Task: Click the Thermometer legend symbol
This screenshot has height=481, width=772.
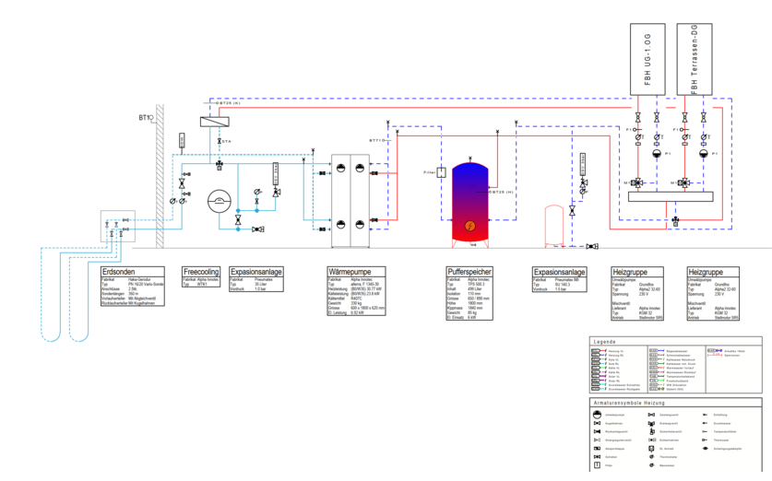Action: tap(651, 456)
